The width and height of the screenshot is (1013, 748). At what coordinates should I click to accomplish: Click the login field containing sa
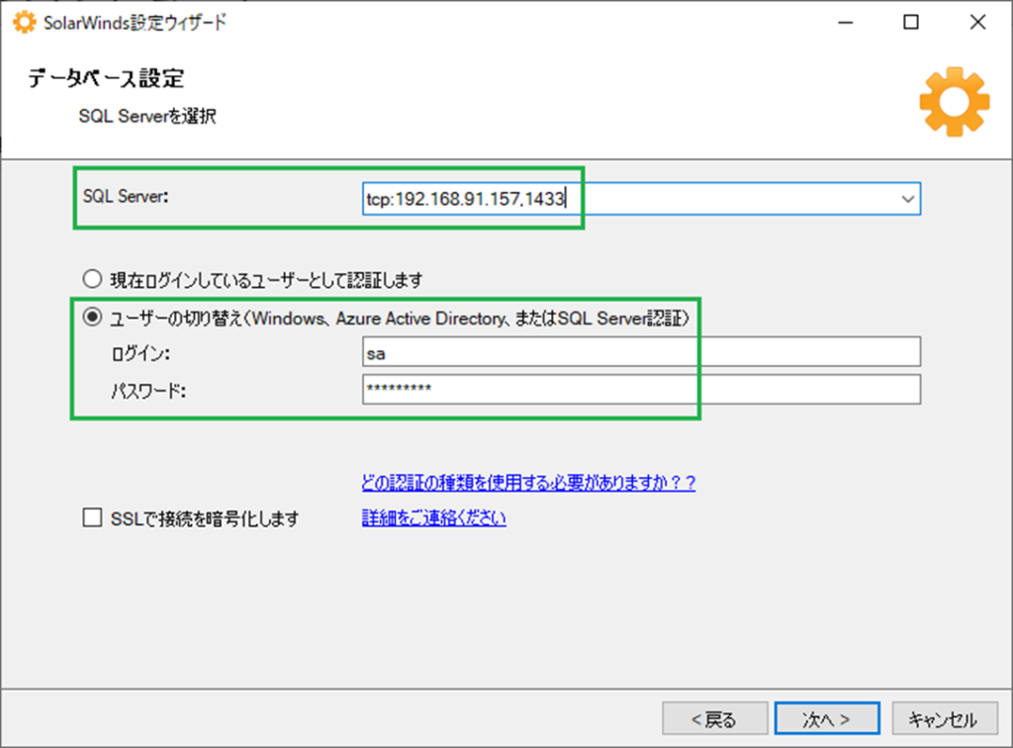pos(641,352)
